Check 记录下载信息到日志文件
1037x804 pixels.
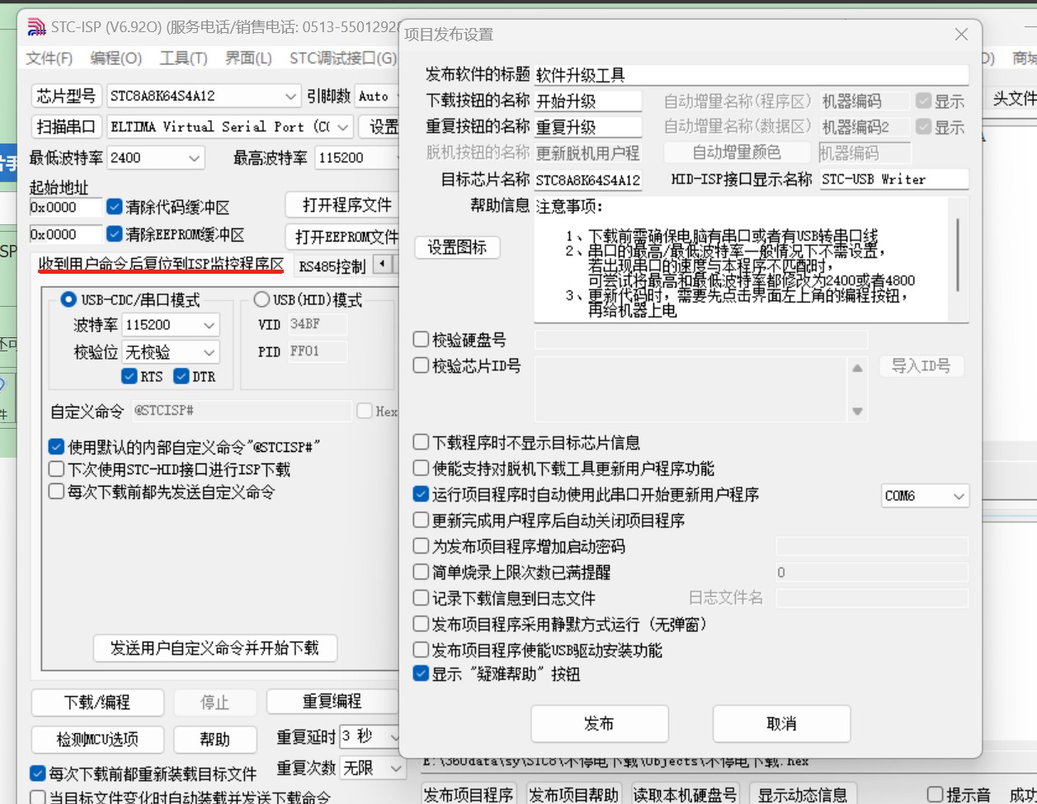coord(422,598)
